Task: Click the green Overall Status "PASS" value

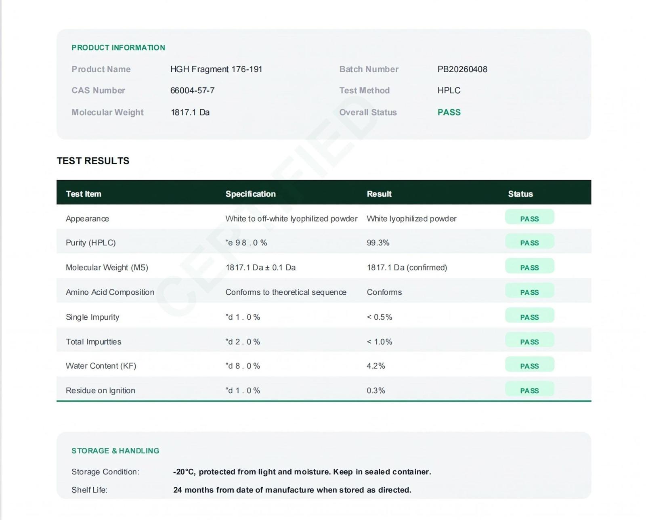Action: pyautogui.click(x=449, y=112)
